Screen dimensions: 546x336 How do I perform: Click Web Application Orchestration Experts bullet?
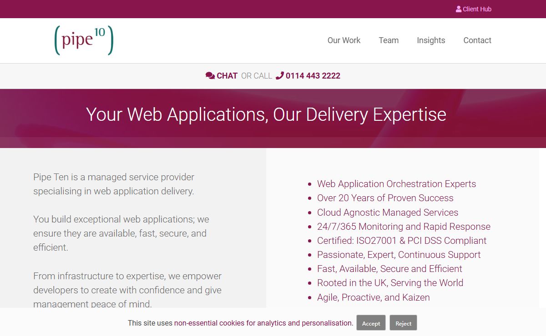(396, 184)
